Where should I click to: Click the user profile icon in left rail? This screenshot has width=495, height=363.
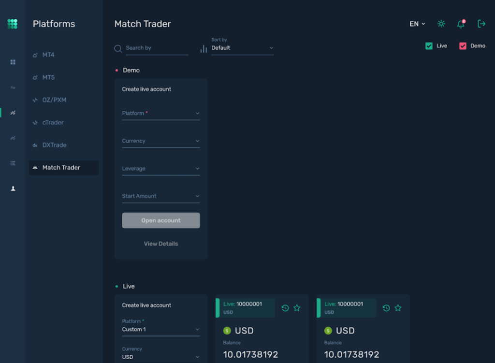(13, 189)
